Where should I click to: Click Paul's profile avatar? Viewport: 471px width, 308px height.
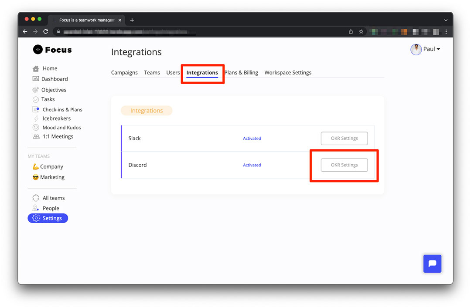click(416, 50)
